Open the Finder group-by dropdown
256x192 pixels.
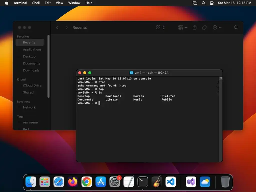coord(182,27)
